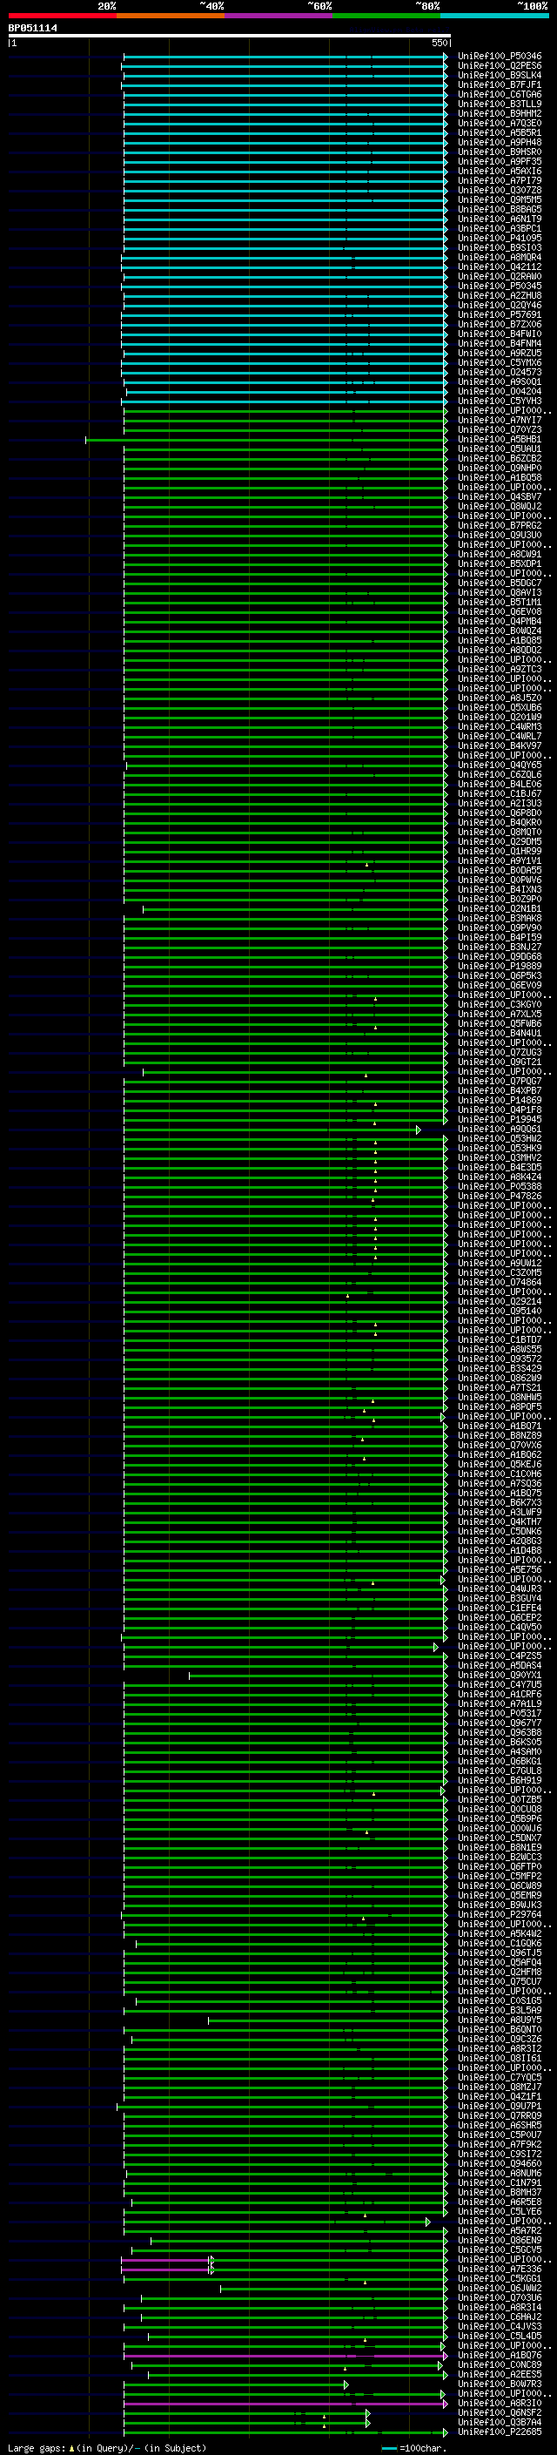View the UniRef100_A7NYI7 alignment label
The height and width of the screenshot is (2455, 557).
point(499,422)
